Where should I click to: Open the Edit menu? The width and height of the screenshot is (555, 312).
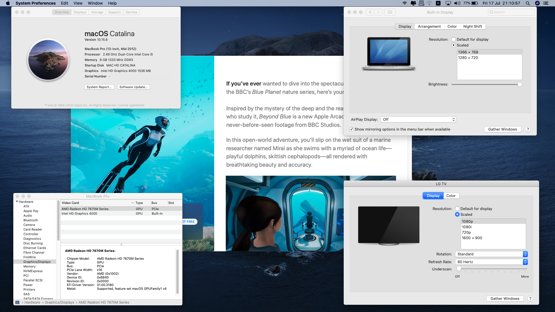coord(64,3)
